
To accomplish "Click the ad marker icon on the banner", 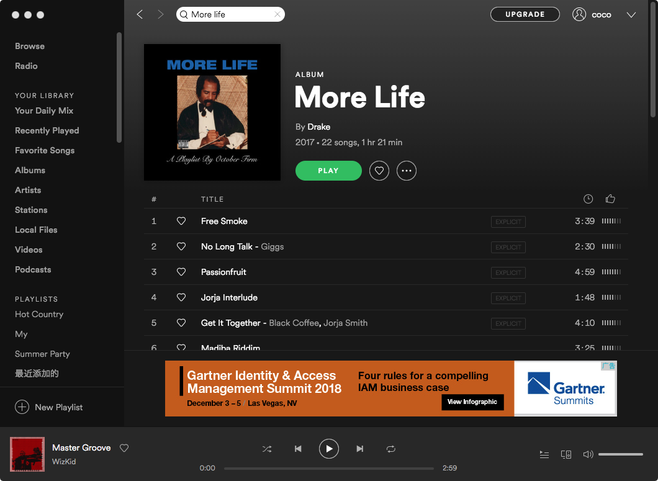I will [x=608, y=366].
